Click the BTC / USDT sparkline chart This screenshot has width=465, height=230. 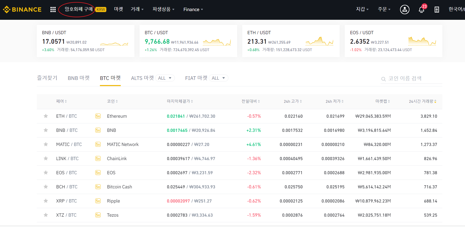217,42
